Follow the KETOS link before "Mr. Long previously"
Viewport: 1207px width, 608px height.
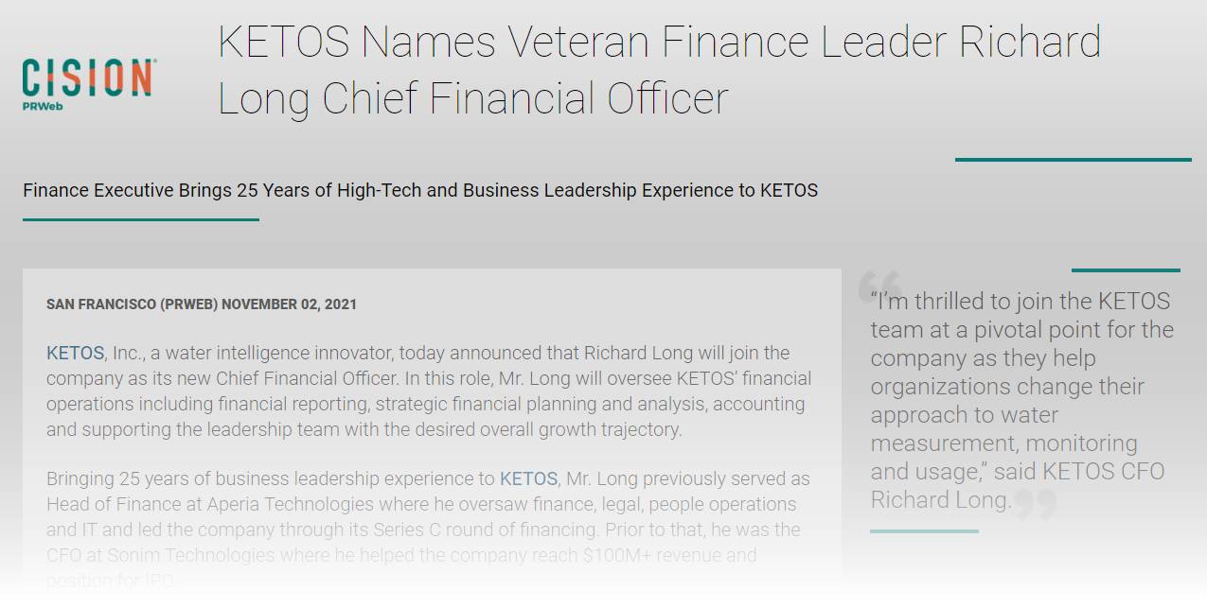528,479
